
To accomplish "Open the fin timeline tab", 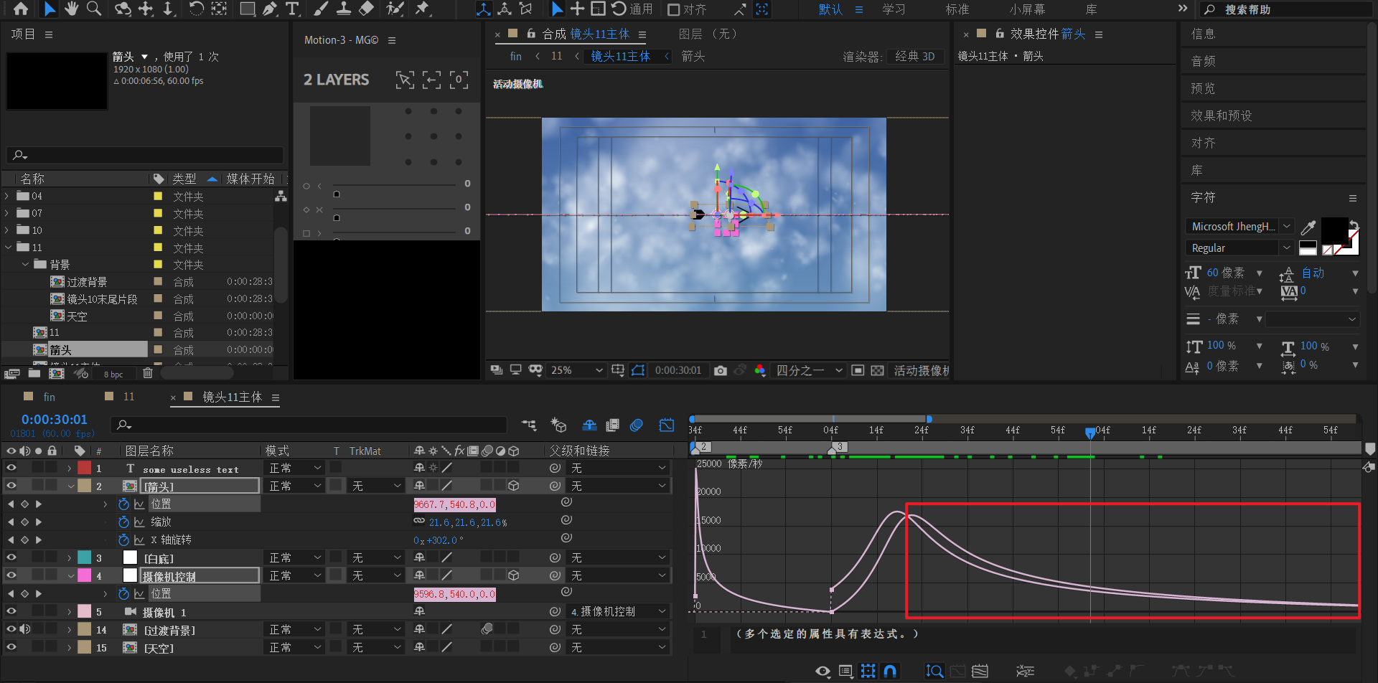I will (x=49, y=397).
